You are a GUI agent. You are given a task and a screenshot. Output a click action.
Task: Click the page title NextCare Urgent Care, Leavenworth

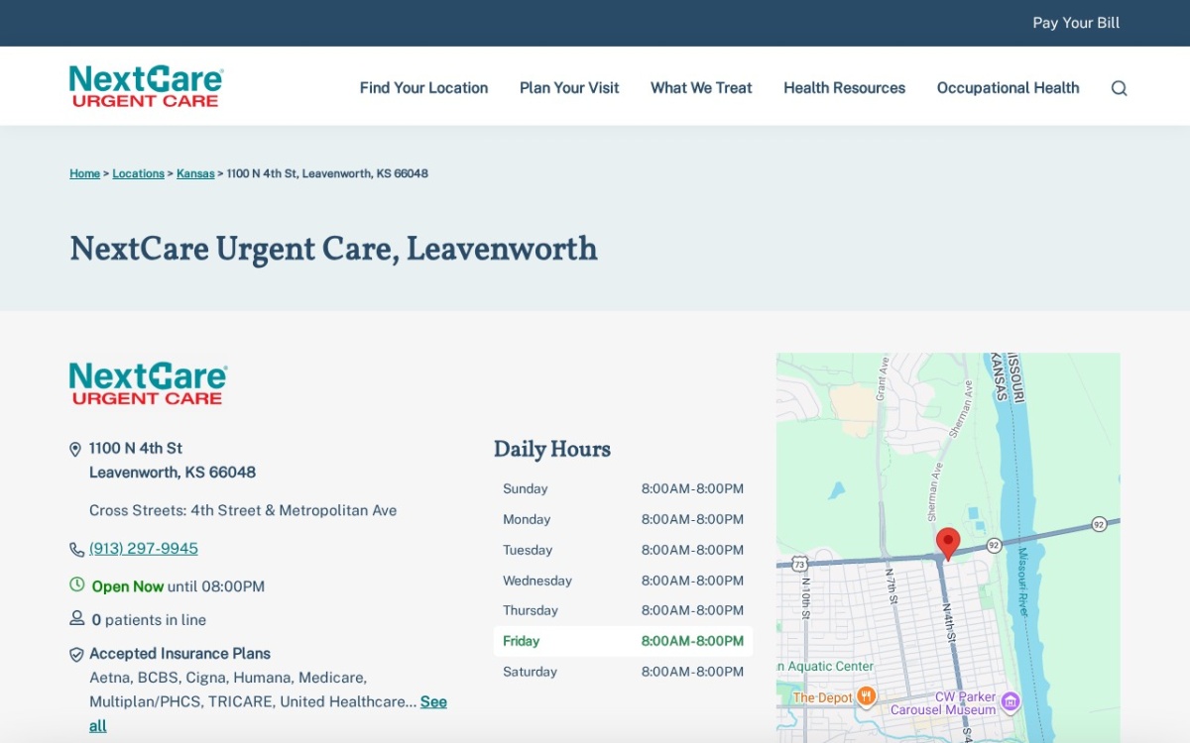(x=333, y=248)
